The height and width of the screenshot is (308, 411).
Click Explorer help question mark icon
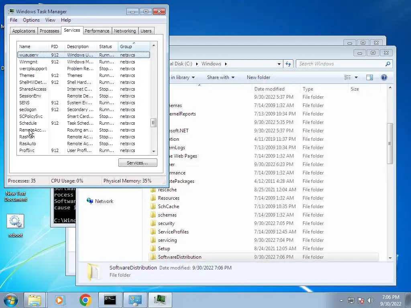(x=384, y=77)
